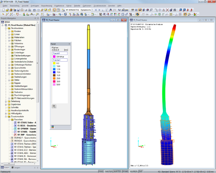This screenshot has width=216, height=173.
Task: Click the show results (highlighted) toolbar icon
Action: click(140, 10)
